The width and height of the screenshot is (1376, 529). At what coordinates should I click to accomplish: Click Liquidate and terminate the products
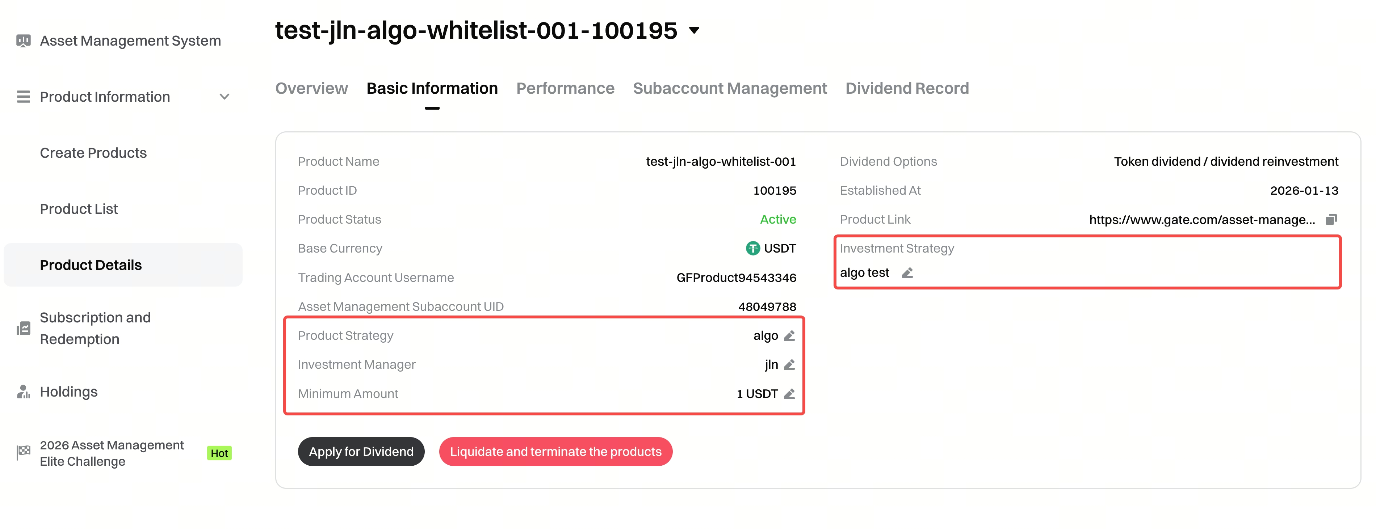click(x=555, y=452)
